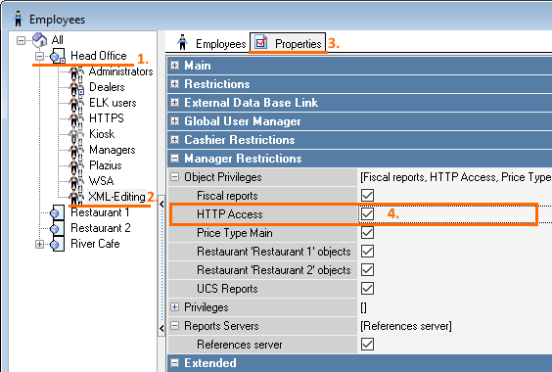Image resolution: width=552 pixels, height=372 pixels.
Task: Click the Employees tab person icon
Action: point(182,42)
